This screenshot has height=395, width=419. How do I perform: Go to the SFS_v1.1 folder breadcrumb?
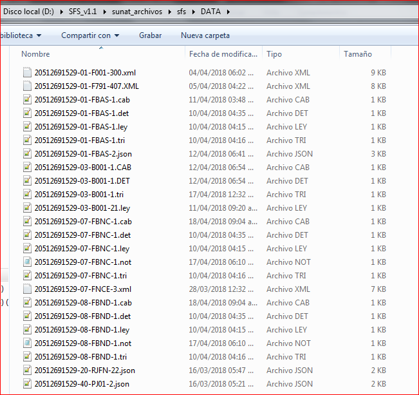point(83,12)
